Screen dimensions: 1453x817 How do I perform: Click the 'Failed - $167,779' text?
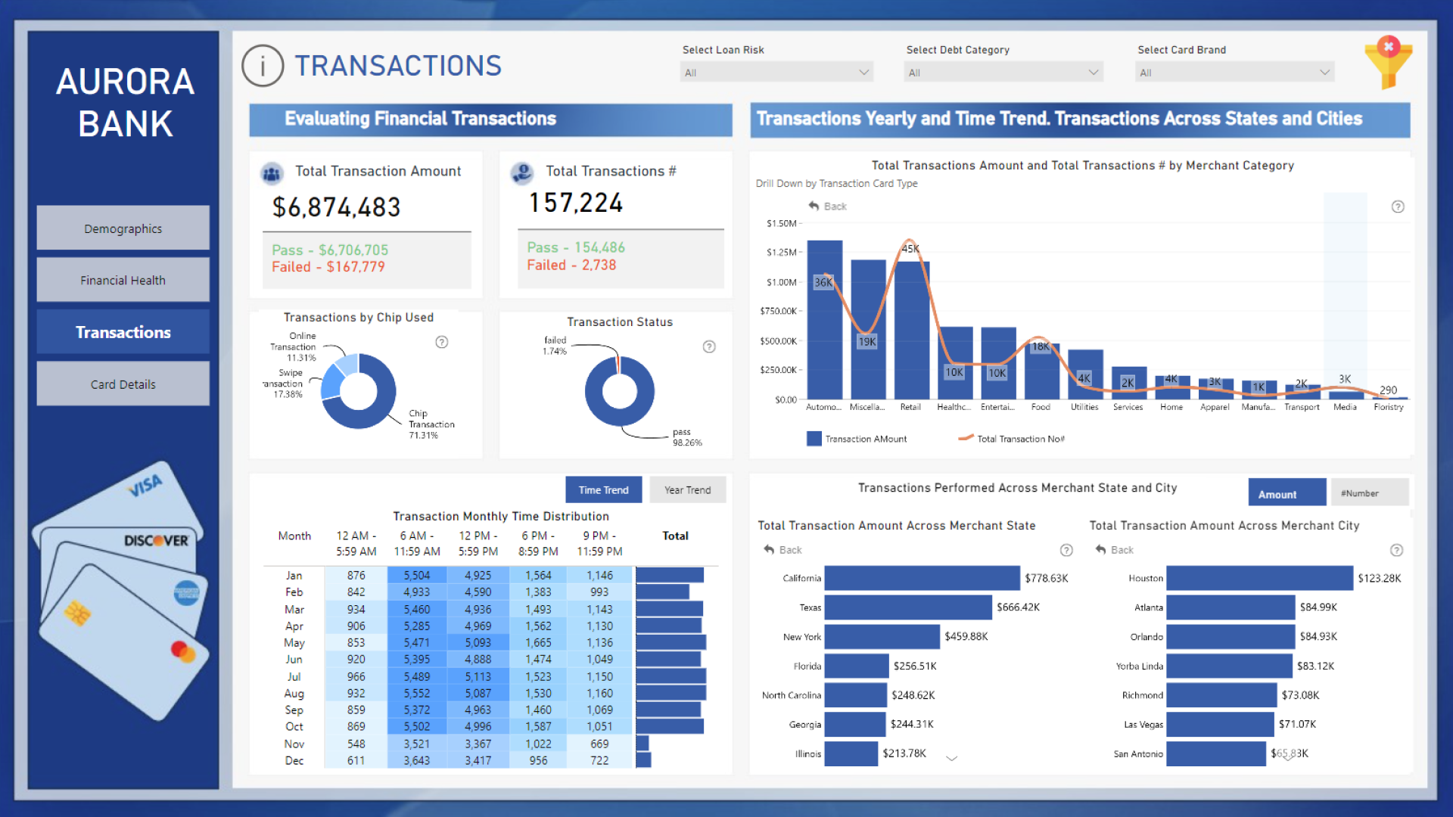(328, 267)
